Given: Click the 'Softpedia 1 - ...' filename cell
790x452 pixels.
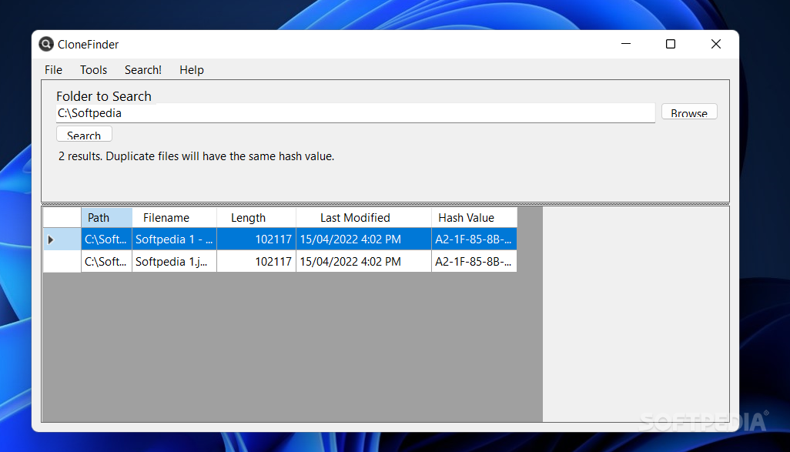Looking at the screenshot, I should (x=174, y=239).
